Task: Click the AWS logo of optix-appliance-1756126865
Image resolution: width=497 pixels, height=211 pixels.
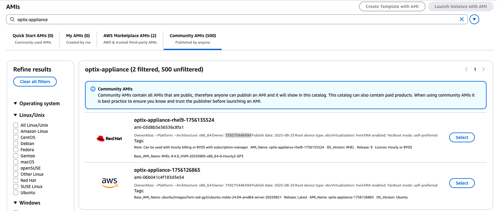Action: (110, 183)
